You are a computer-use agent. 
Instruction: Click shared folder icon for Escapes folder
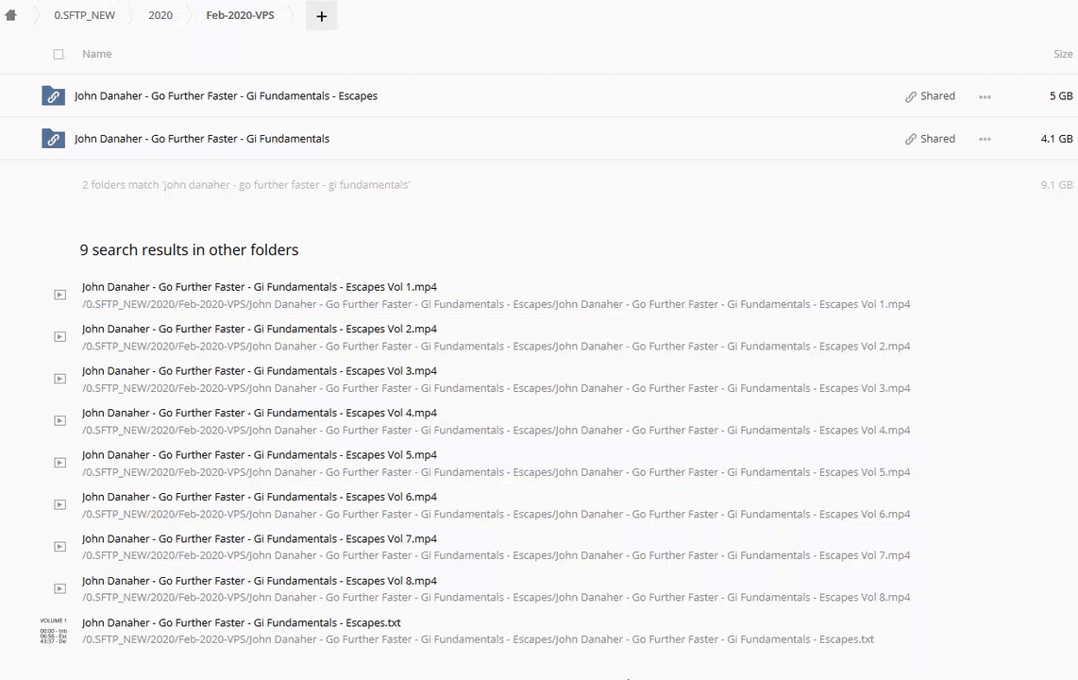tap(53, 96)
